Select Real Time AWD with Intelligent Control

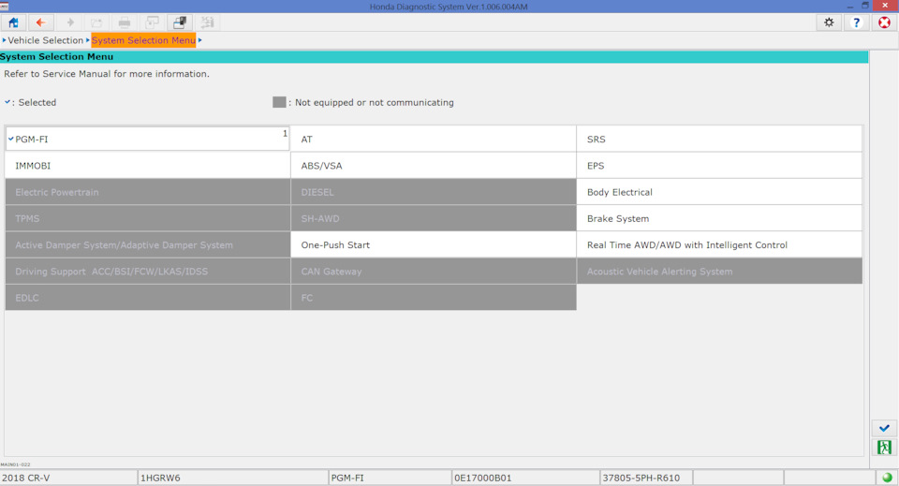(x=719, y=244)
